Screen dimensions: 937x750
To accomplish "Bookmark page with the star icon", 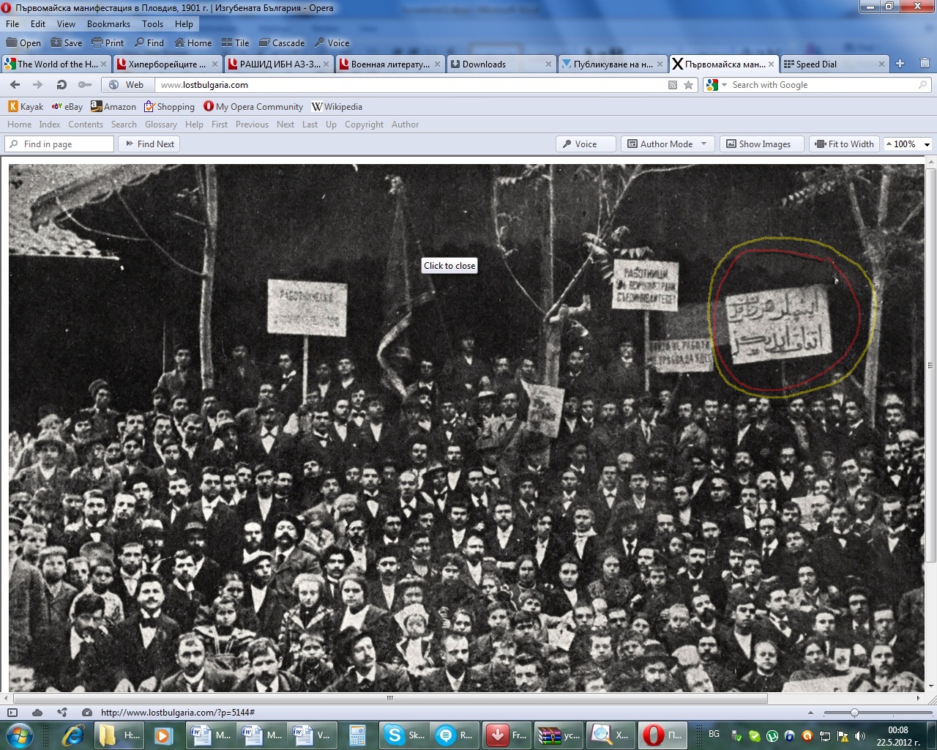I will [688, 85].
